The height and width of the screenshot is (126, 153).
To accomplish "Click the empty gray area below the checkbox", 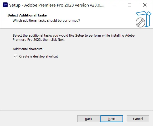I will coord(76,83).
